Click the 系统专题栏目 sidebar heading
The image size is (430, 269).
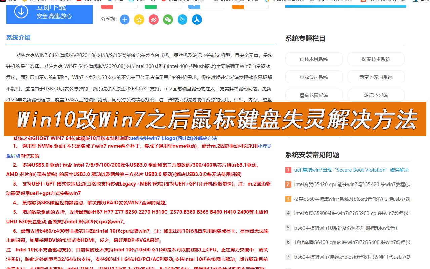pos(305,39)
